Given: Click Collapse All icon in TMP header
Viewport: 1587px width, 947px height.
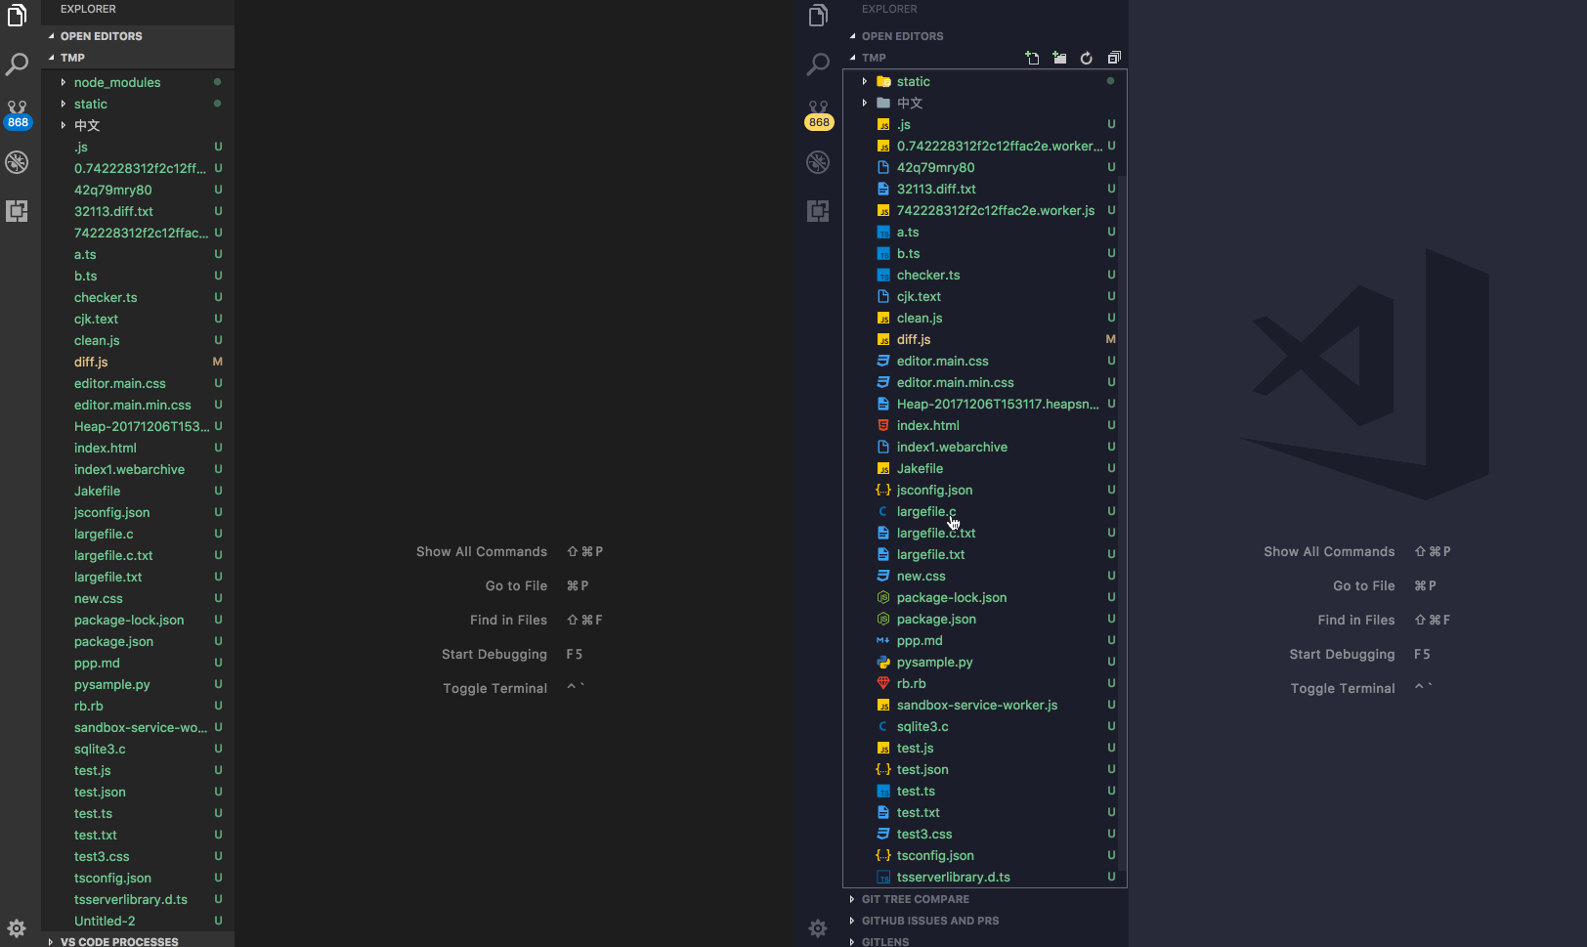Looking at the screenshot, I should pos(1114,58).
